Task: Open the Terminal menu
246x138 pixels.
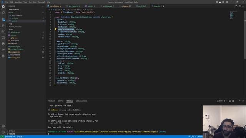Action: [42, 2]
